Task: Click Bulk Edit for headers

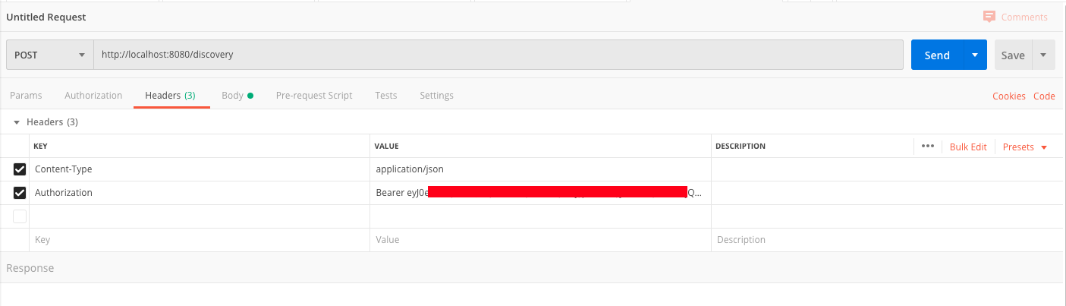Action: click(x=968, y=147)
